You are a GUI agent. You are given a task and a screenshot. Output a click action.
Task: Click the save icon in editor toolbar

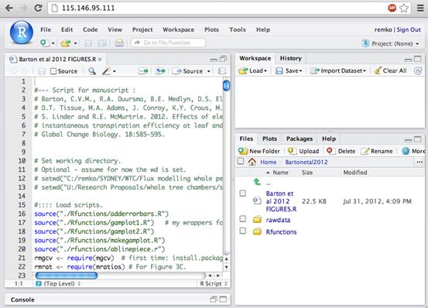pyautogui.click(x=42, y=71)
